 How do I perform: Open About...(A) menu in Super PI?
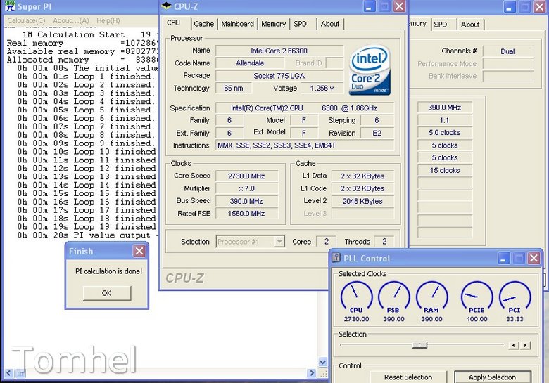[x=71, y=20]
